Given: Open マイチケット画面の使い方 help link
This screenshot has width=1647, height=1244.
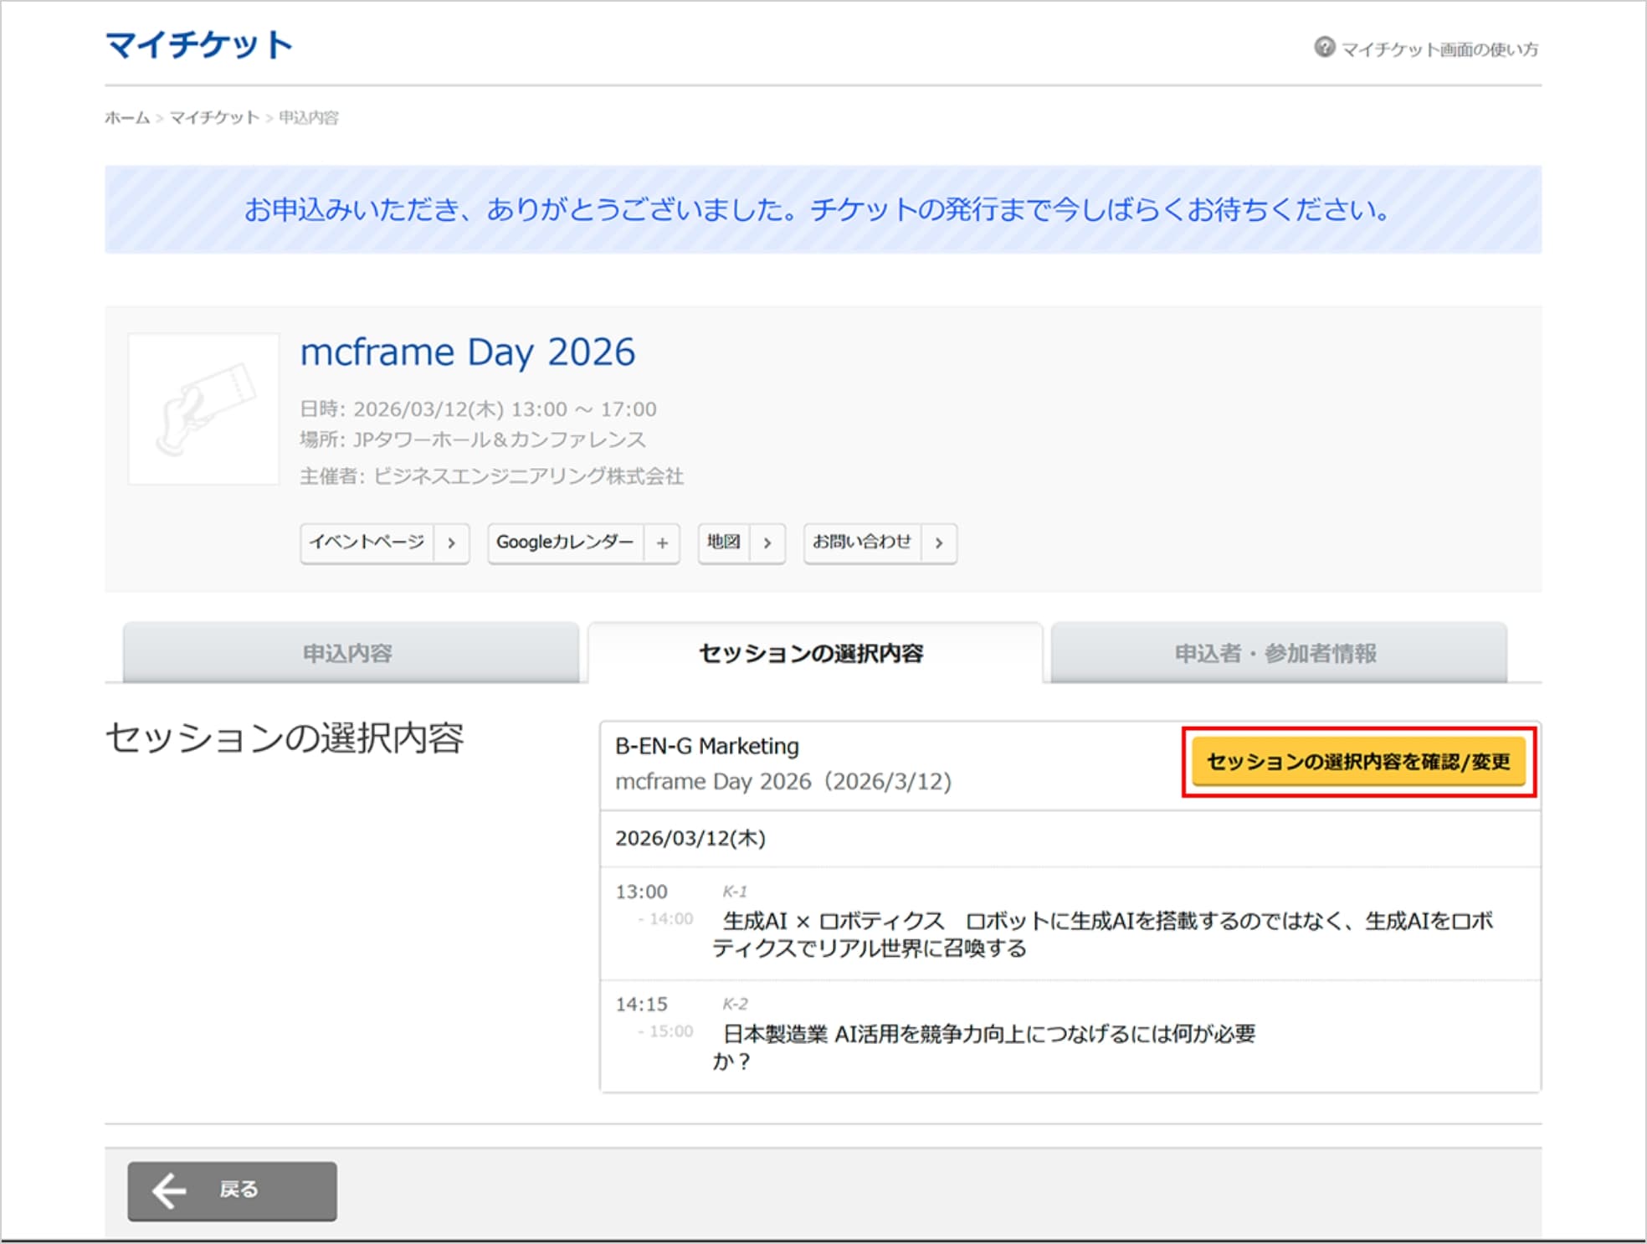Looking at the screenshot, I should click(x=1439, y=49).
